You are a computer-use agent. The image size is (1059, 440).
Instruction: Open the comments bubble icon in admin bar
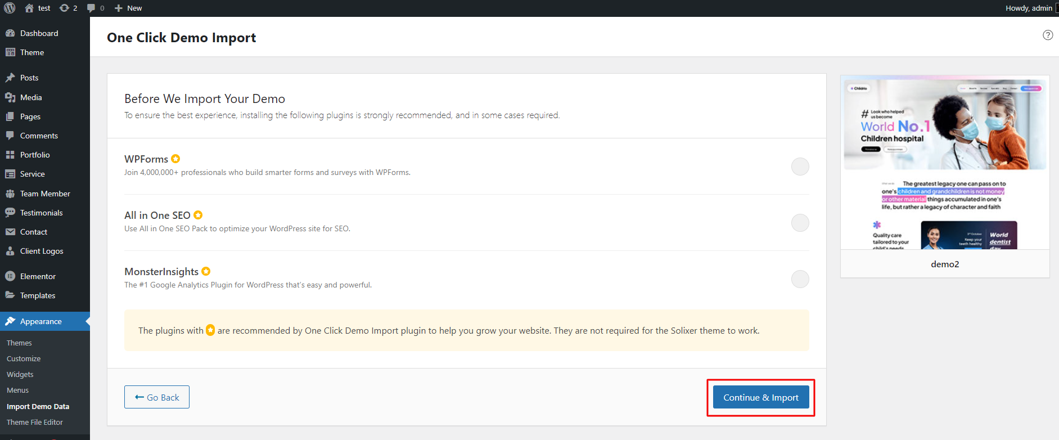[x=91, y=8]
